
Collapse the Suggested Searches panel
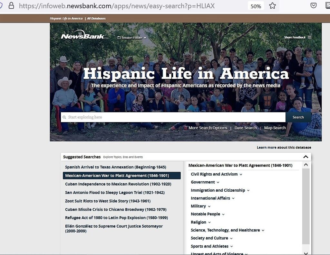coord(306,157)
